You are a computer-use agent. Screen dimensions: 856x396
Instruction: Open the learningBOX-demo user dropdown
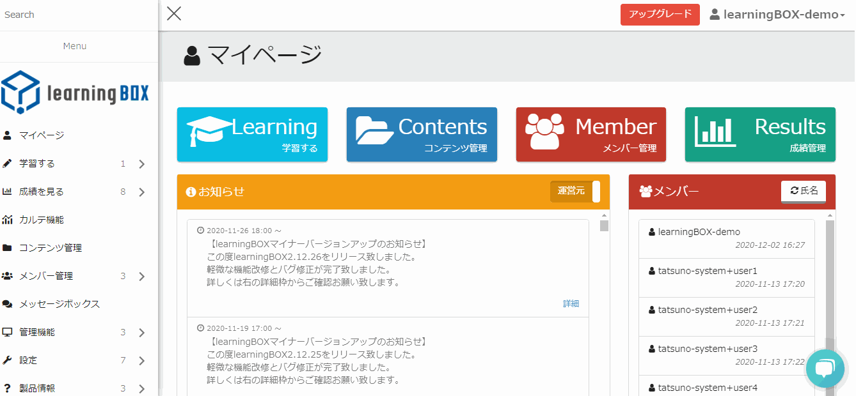(x=777, y=15)
